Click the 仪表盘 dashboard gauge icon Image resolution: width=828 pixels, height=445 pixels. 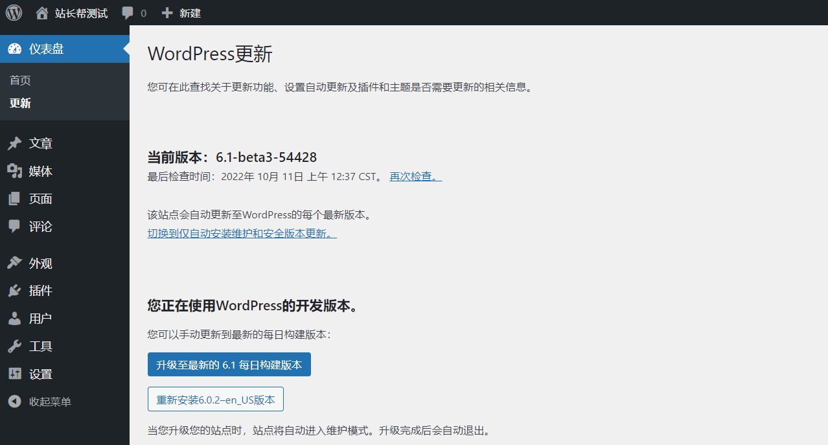14,49
